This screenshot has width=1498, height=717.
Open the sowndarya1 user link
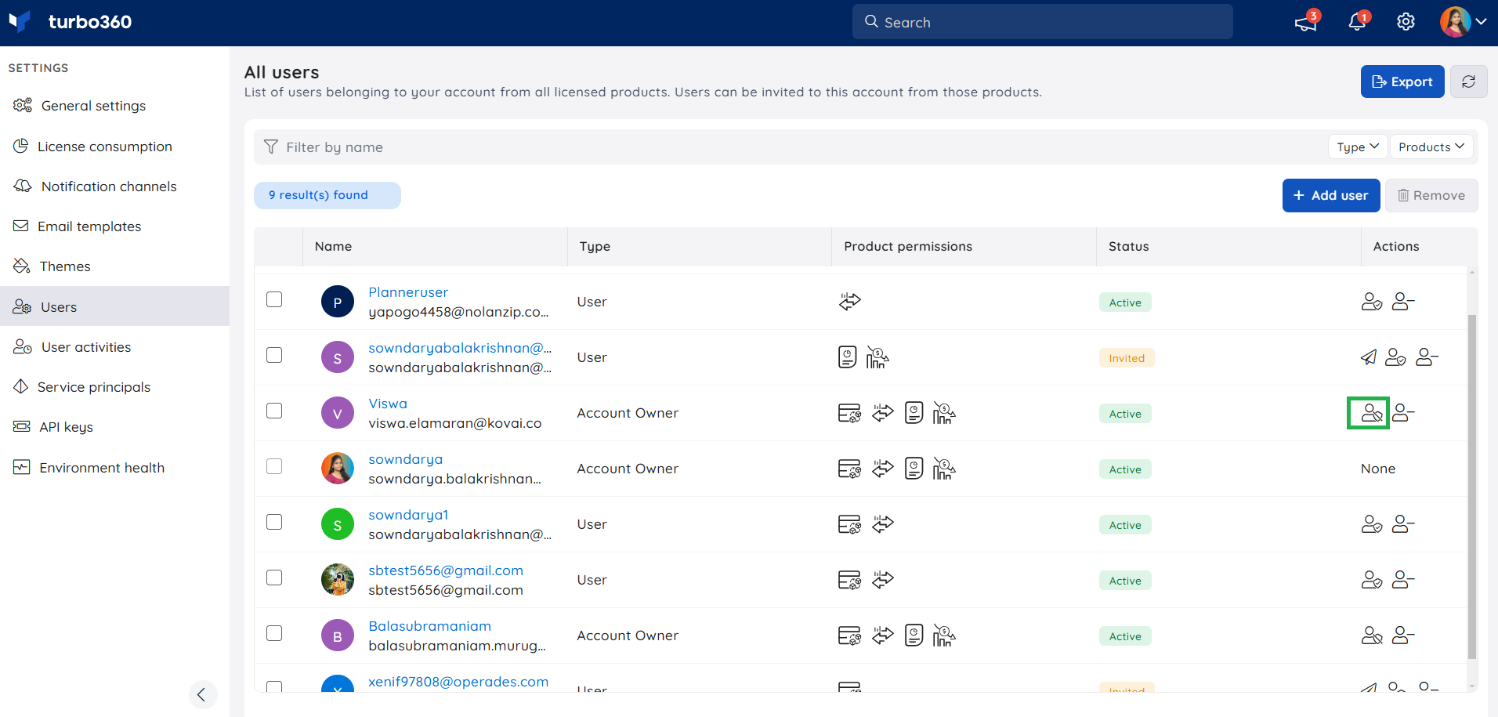(x=408, y=515)
